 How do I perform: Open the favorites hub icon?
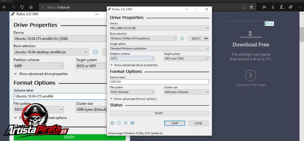pos(264,7)
